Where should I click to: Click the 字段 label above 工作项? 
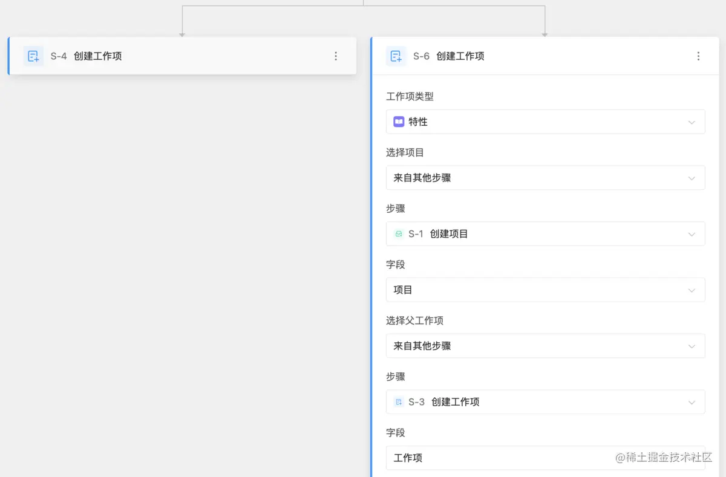click(x=396, y=433)
